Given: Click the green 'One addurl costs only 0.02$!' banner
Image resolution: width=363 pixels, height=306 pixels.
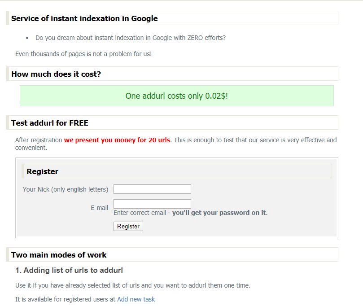Looking at the screenshot, I should (177, 96).
